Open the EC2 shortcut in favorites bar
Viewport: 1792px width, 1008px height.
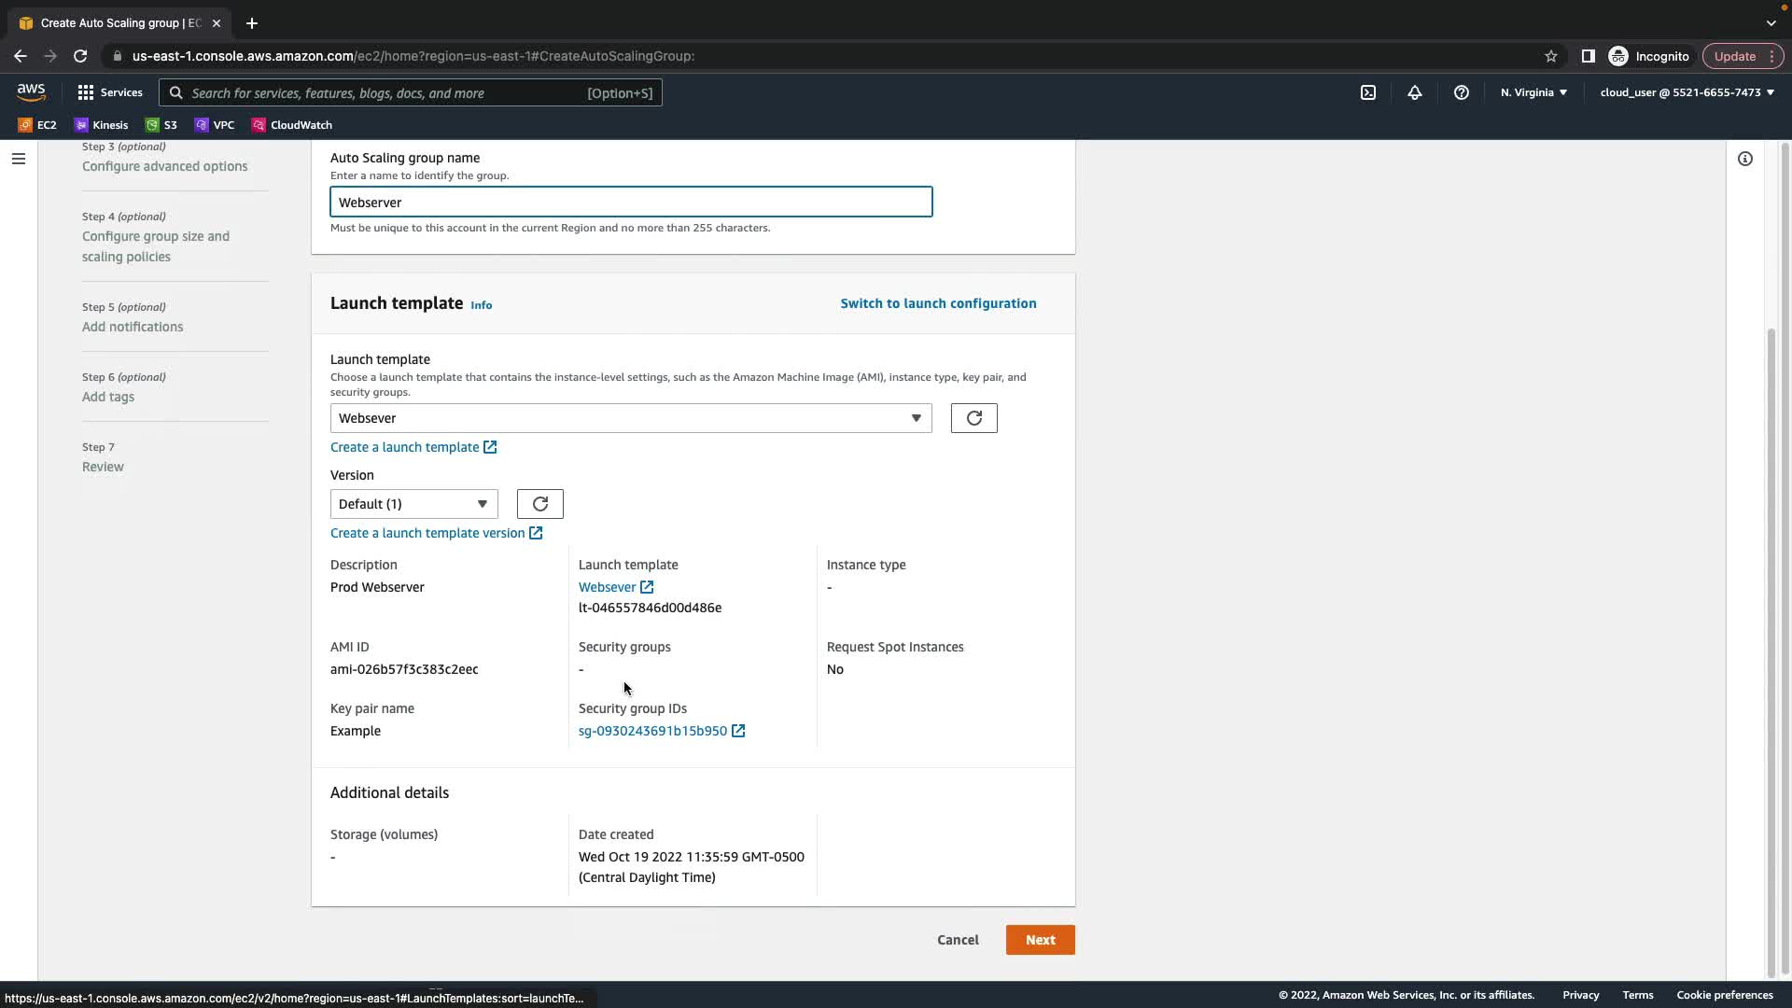(x=37, y=125)
